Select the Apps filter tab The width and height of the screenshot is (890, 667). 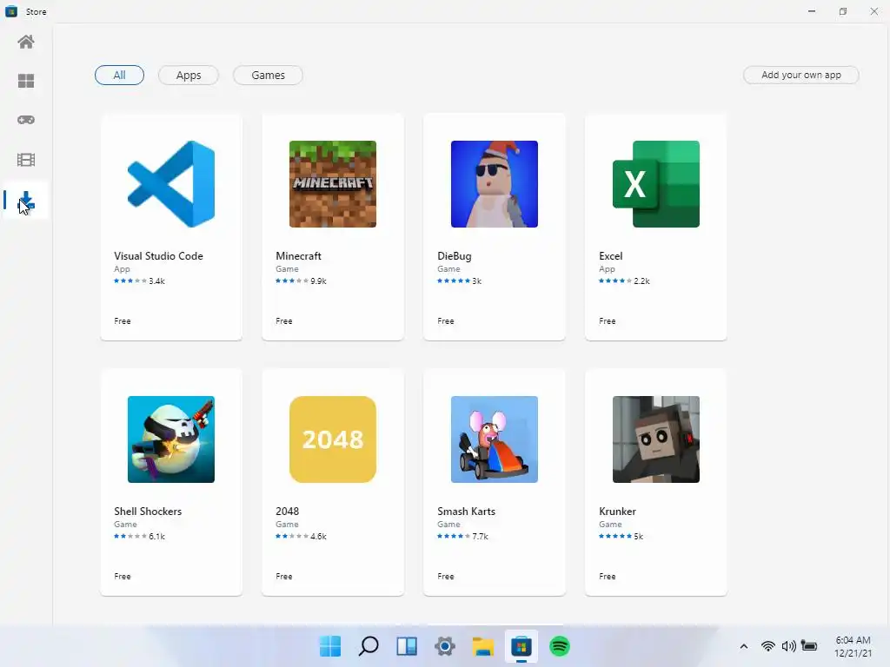(x=189, y=75)
